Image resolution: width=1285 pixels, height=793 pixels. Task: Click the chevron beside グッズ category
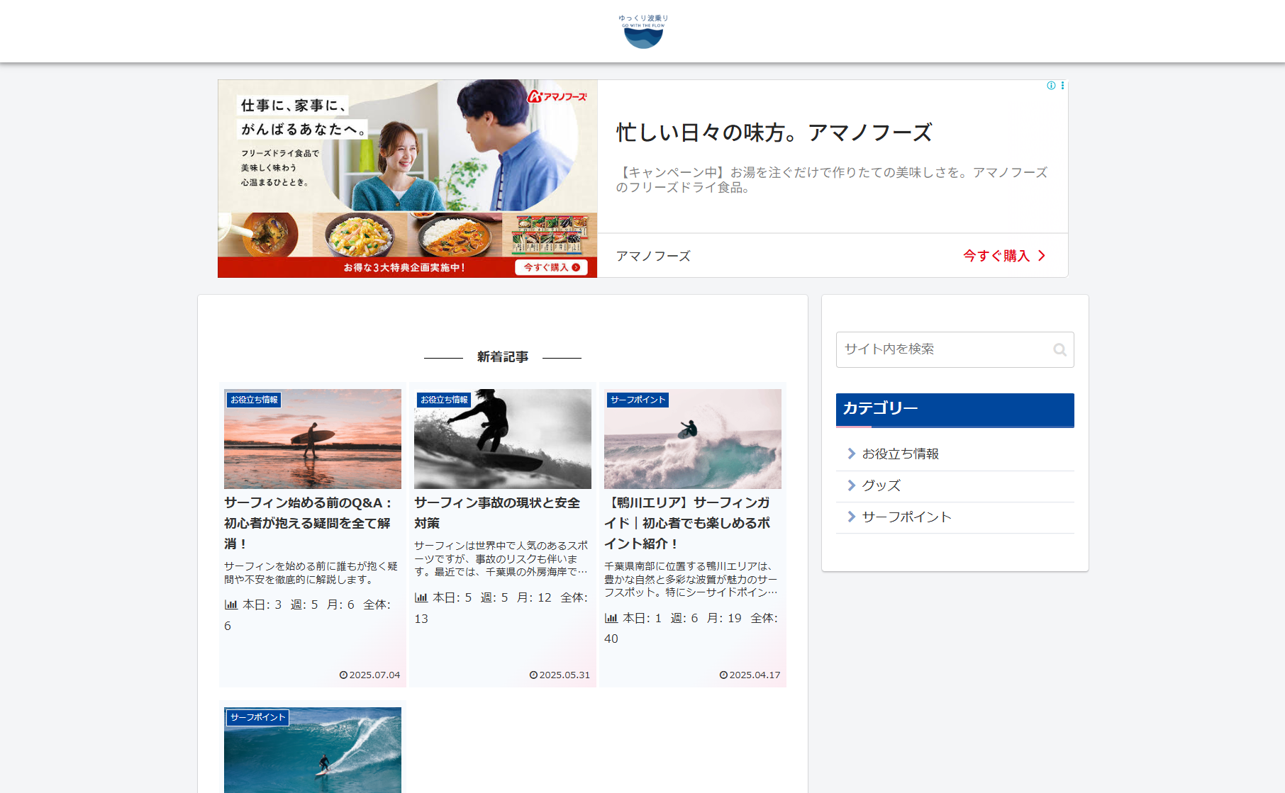point(852,485)
